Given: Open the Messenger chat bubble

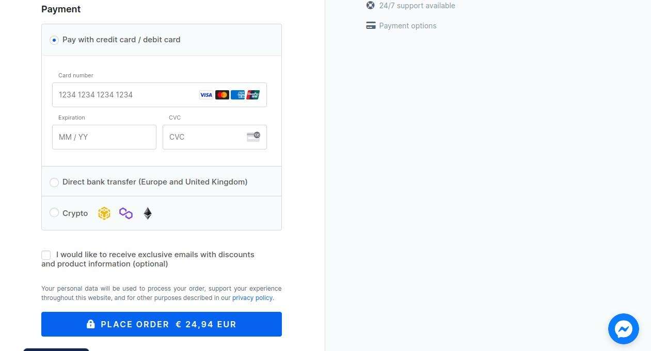Looking at the screenshot, I should pyautogui.click(x=624, y=329).
